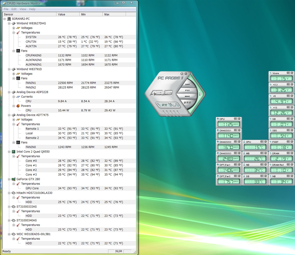The width and height of the screenshot is (295, 255).
Task: Close the +12 voltage widget
Action: tap(292, 107)
